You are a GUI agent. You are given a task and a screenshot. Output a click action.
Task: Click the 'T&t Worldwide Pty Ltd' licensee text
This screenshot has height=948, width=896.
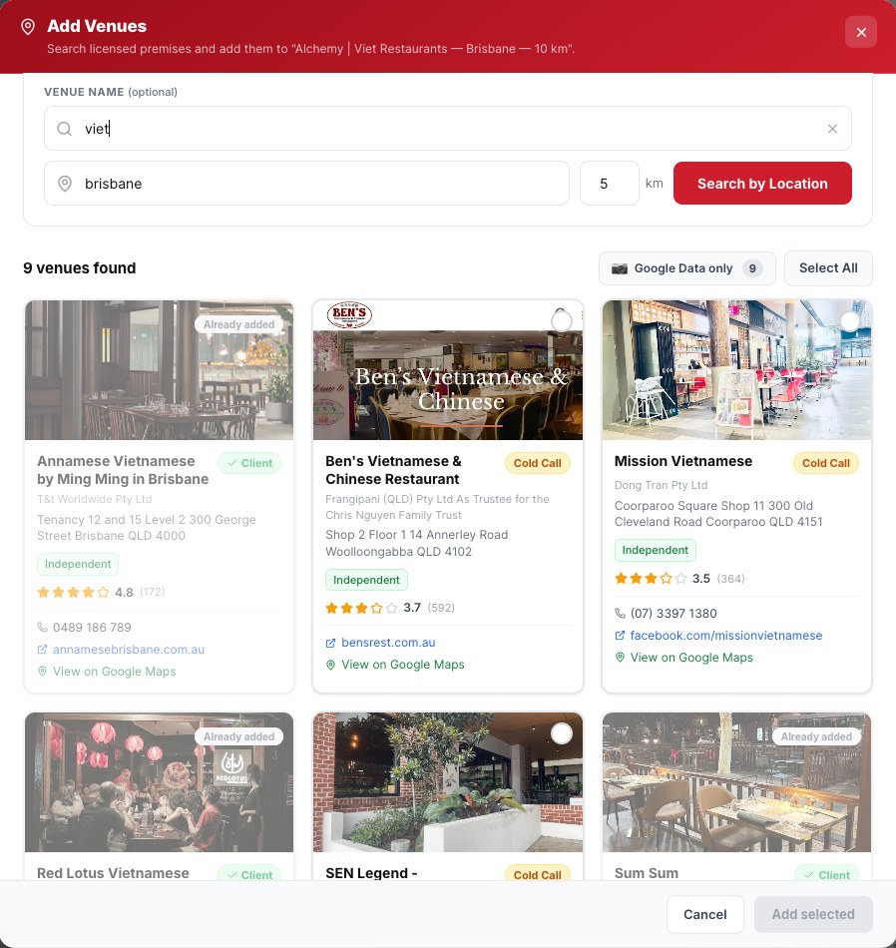pos(95,499)
